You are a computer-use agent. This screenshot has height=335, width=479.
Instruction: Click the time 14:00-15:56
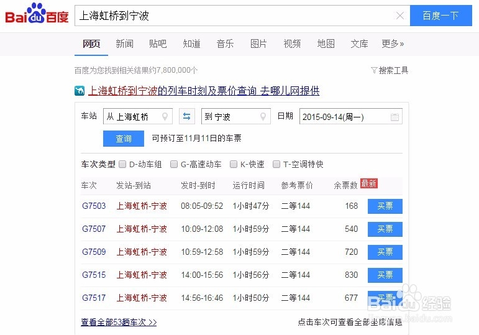[202, 275]
